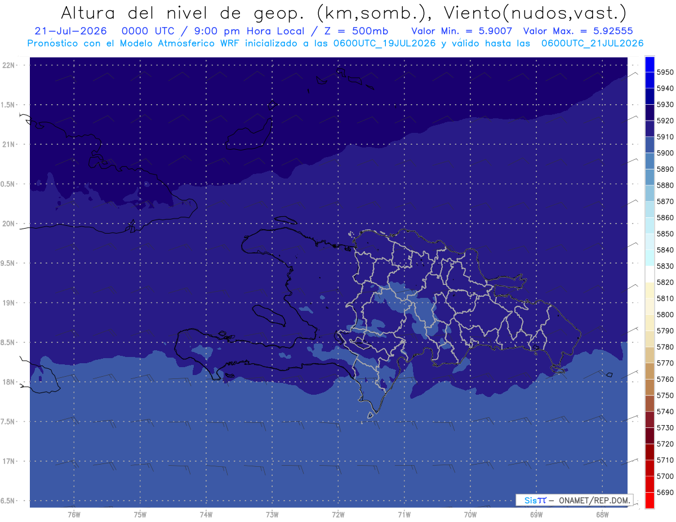
Task: Click the '5880' colorbar value
Action: point(665,185)
